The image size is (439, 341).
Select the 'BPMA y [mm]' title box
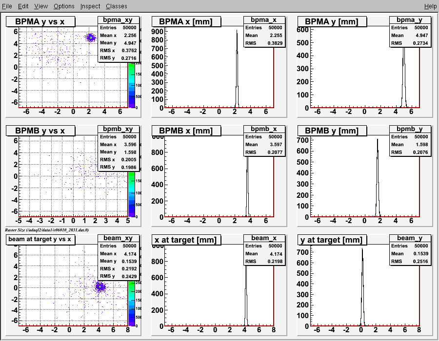point(332,21)
